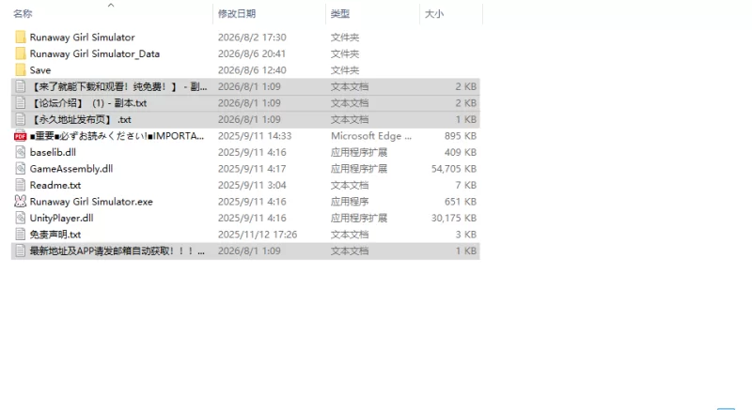
Task: Click the Save folder icon
Action: click(x=20, y=70)
